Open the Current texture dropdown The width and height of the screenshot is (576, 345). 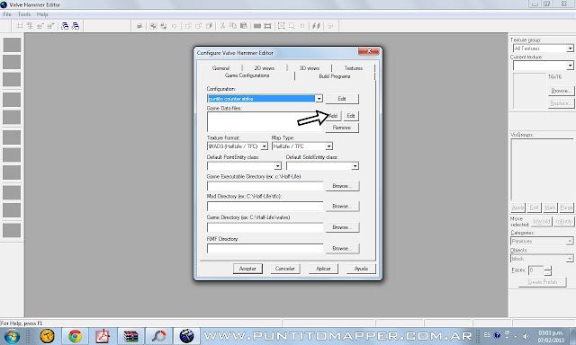(x=570, y=66)
